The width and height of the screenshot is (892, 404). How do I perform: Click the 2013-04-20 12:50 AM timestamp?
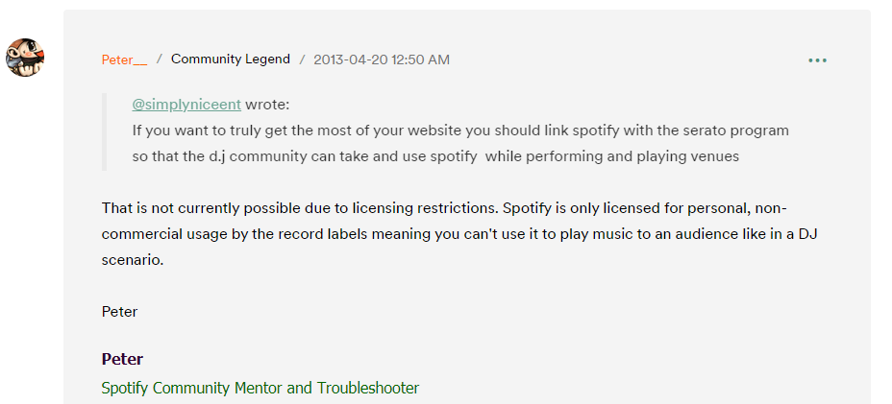382,59
